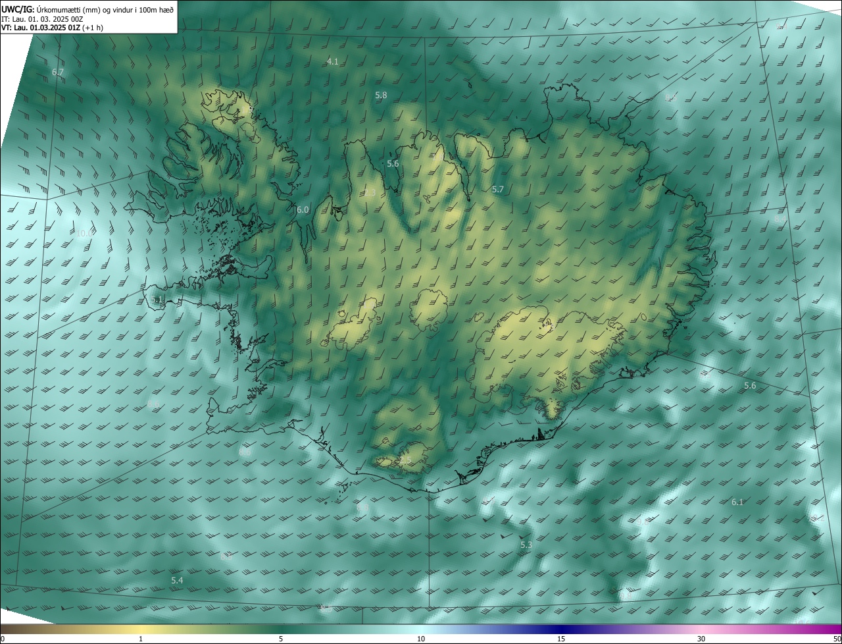Click the valid time line 'VT: Lau. 01.03.2025 01Z (+1 h)'

click(53, 28)
